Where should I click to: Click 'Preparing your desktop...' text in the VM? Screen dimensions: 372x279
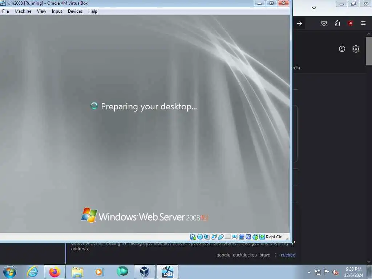click(149, 106)
